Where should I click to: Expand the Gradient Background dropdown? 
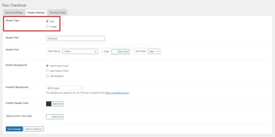coord(65,88)
